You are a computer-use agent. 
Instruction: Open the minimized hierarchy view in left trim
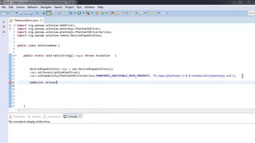coord(4,27)
